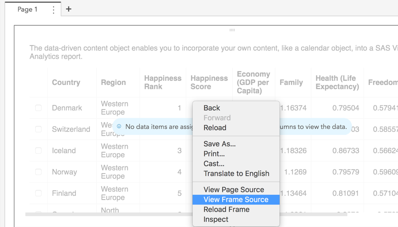Click the drag handle atop the content object

pos(232,30)
